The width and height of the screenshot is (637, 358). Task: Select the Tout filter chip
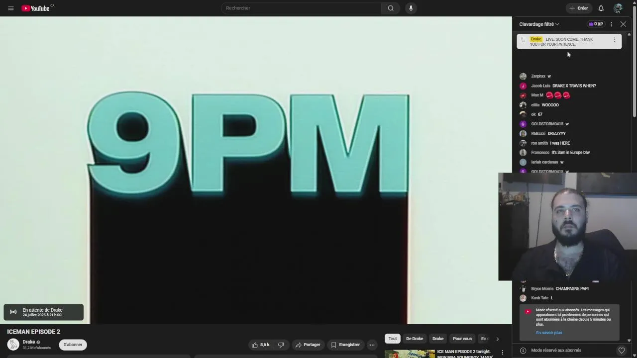[x=393, y=339]
